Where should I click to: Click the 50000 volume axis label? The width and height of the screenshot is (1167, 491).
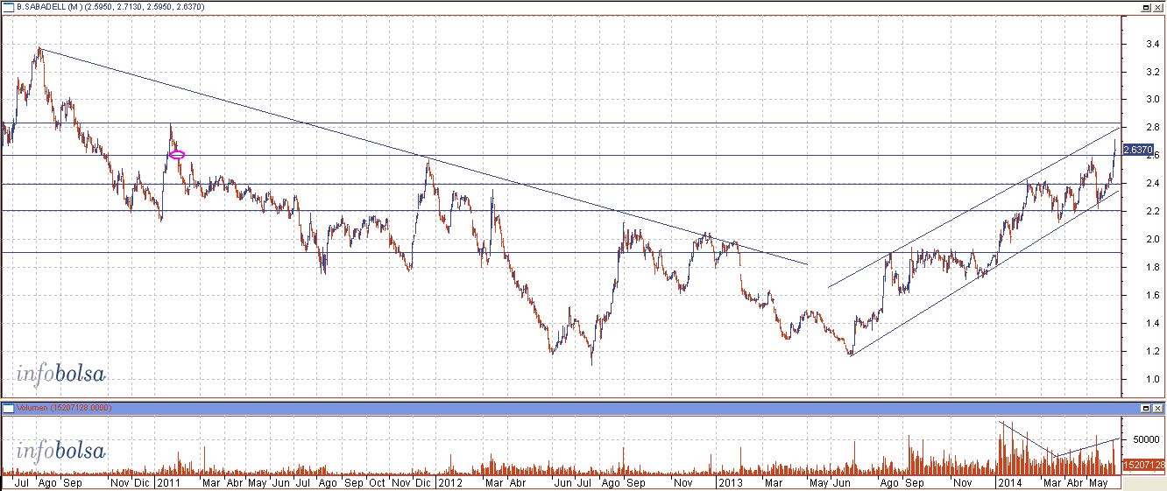point(1144,439)
